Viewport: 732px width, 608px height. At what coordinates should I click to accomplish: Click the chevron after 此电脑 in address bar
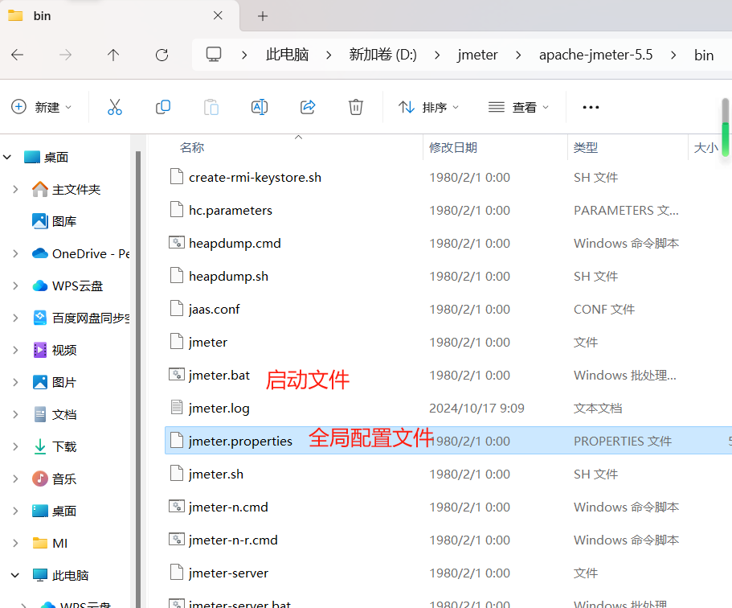pos(329,55)
